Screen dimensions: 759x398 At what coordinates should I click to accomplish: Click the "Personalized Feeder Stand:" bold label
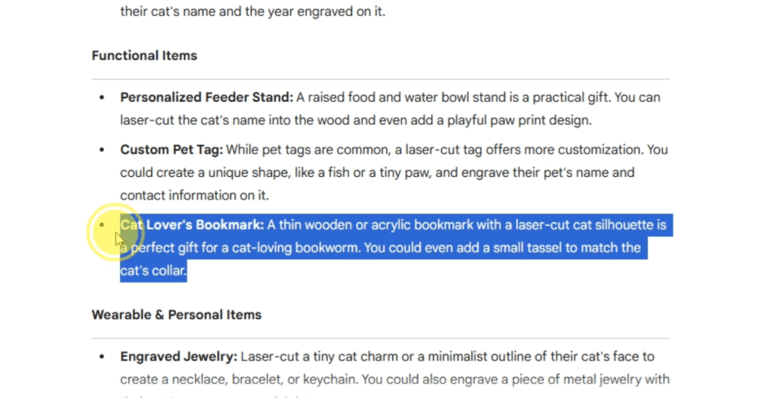[206, 98]
